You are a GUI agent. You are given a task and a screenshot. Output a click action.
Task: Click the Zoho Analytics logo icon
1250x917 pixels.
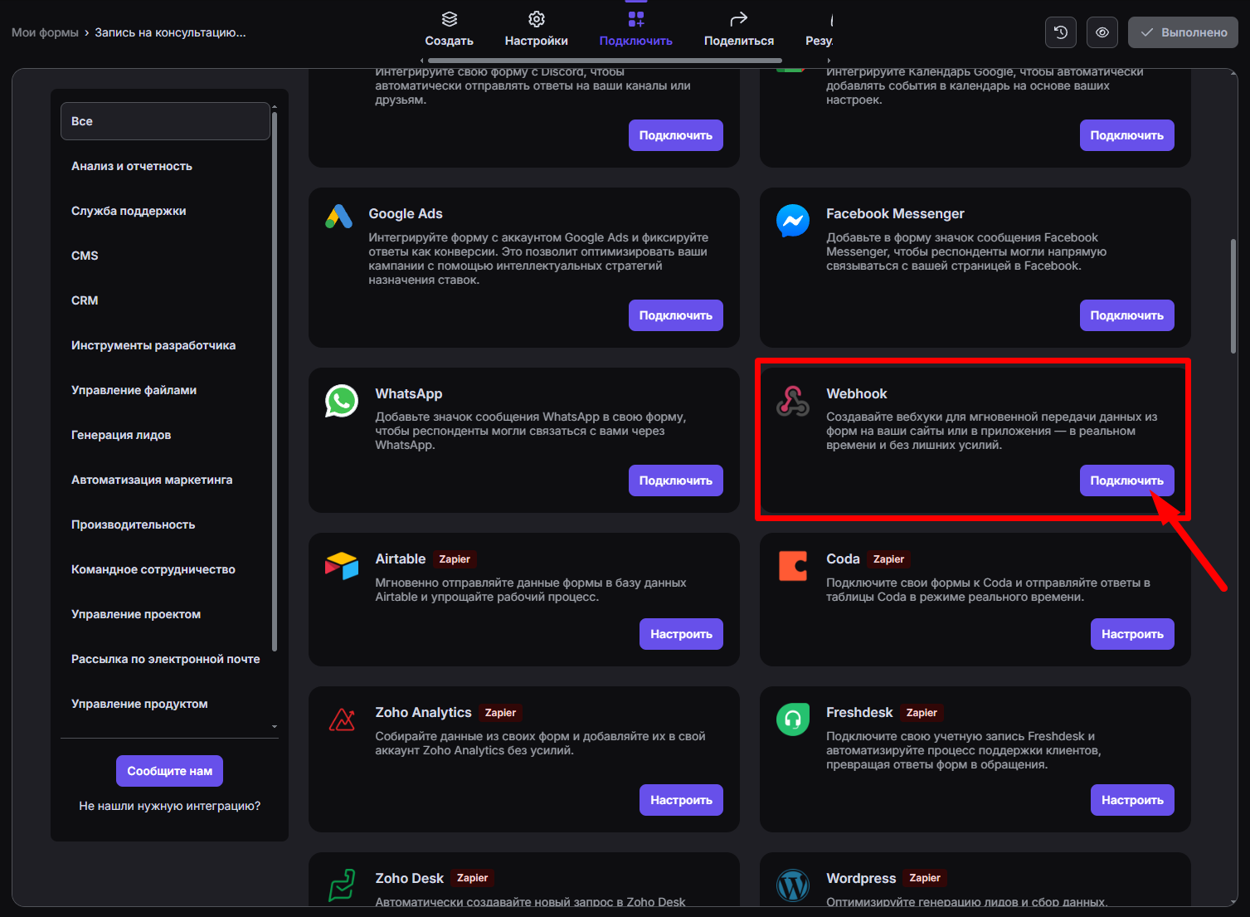(x=341, y=719)
